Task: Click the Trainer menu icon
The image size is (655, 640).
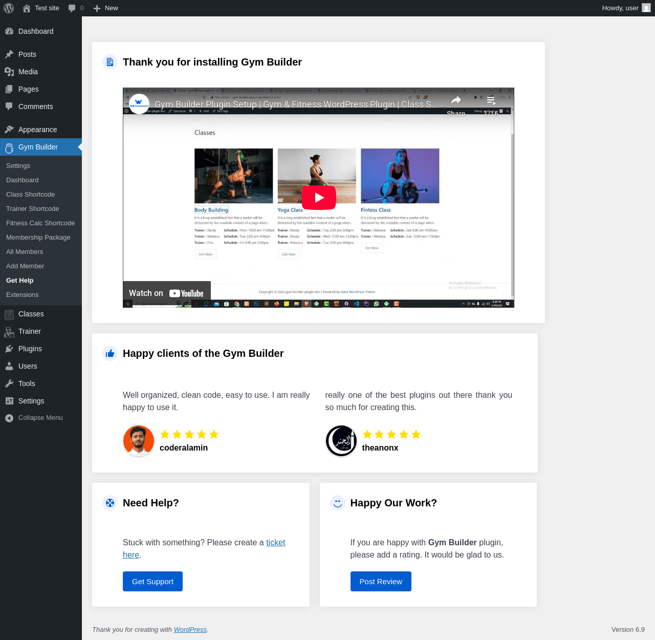Action: 9,332
